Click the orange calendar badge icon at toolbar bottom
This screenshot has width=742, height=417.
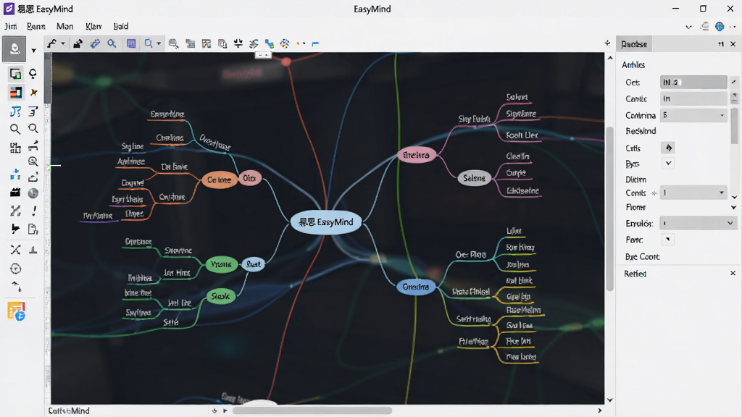pyautogui.click(x=16, y=311)
